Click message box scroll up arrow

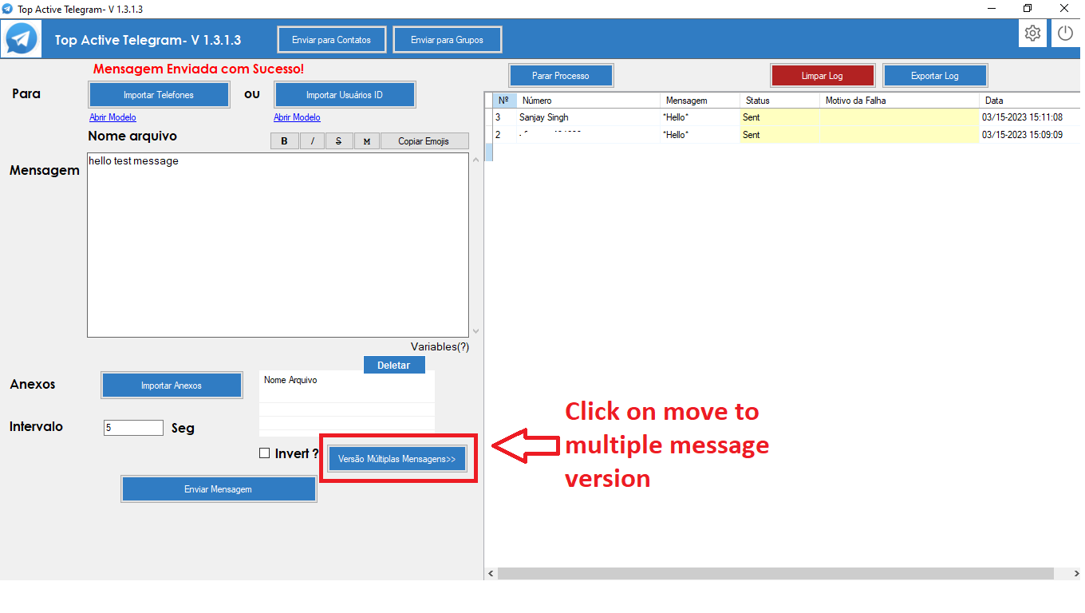tap(476, 160)
